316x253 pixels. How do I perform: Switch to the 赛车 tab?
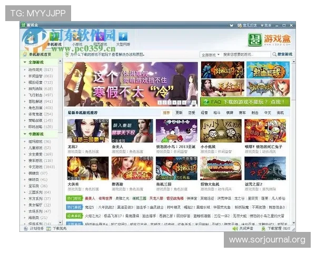pos(242,113)
